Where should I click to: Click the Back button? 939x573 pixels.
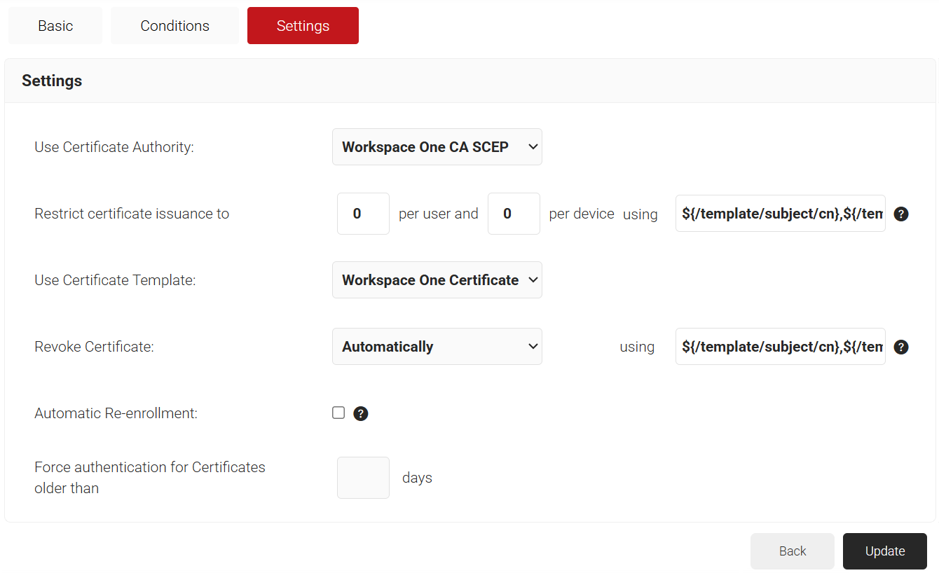(x=792, y=551)
